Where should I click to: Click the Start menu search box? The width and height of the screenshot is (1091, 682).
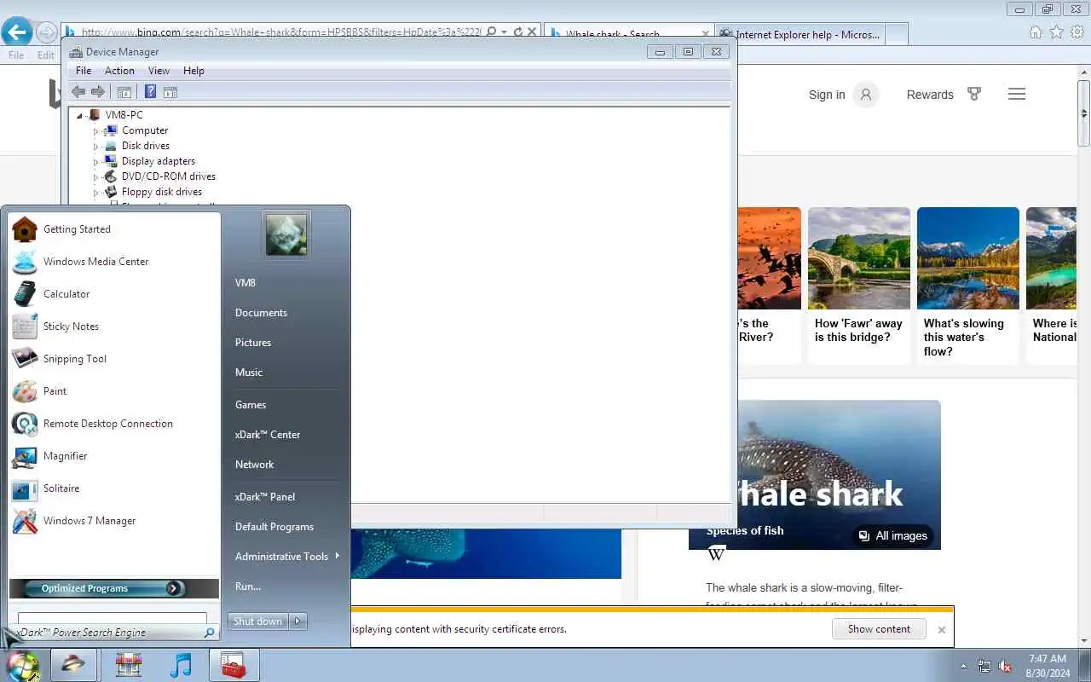(112, 619)
